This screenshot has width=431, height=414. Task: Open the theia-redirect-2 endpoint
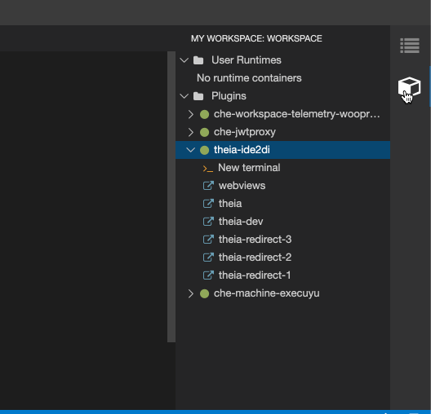coord(255,258)
